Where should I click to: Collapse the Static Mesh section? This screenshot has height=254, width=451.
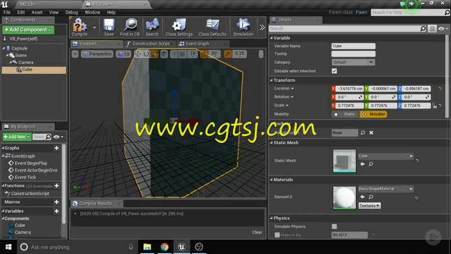pyautogui.click(x=271, y=143)
